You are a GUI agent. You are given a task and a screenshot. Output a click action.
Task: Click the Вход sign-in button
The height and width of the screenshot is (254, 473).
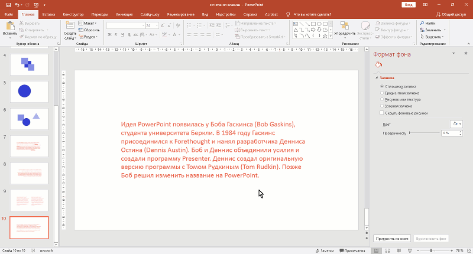point(409,5)
